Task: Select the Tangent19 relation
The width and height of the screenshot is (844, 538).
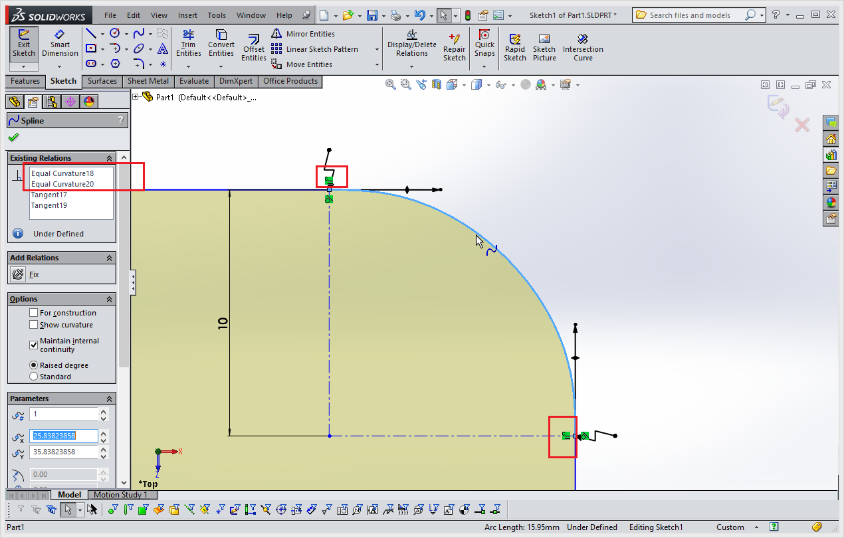Action: (x=49, y=205)
